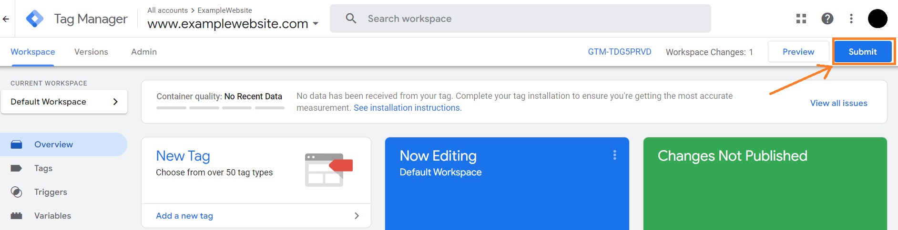This screenshot has width=898, height=230.
Task: Click the Tags label icon in sidebar
Action: click(x=17, y=168)
